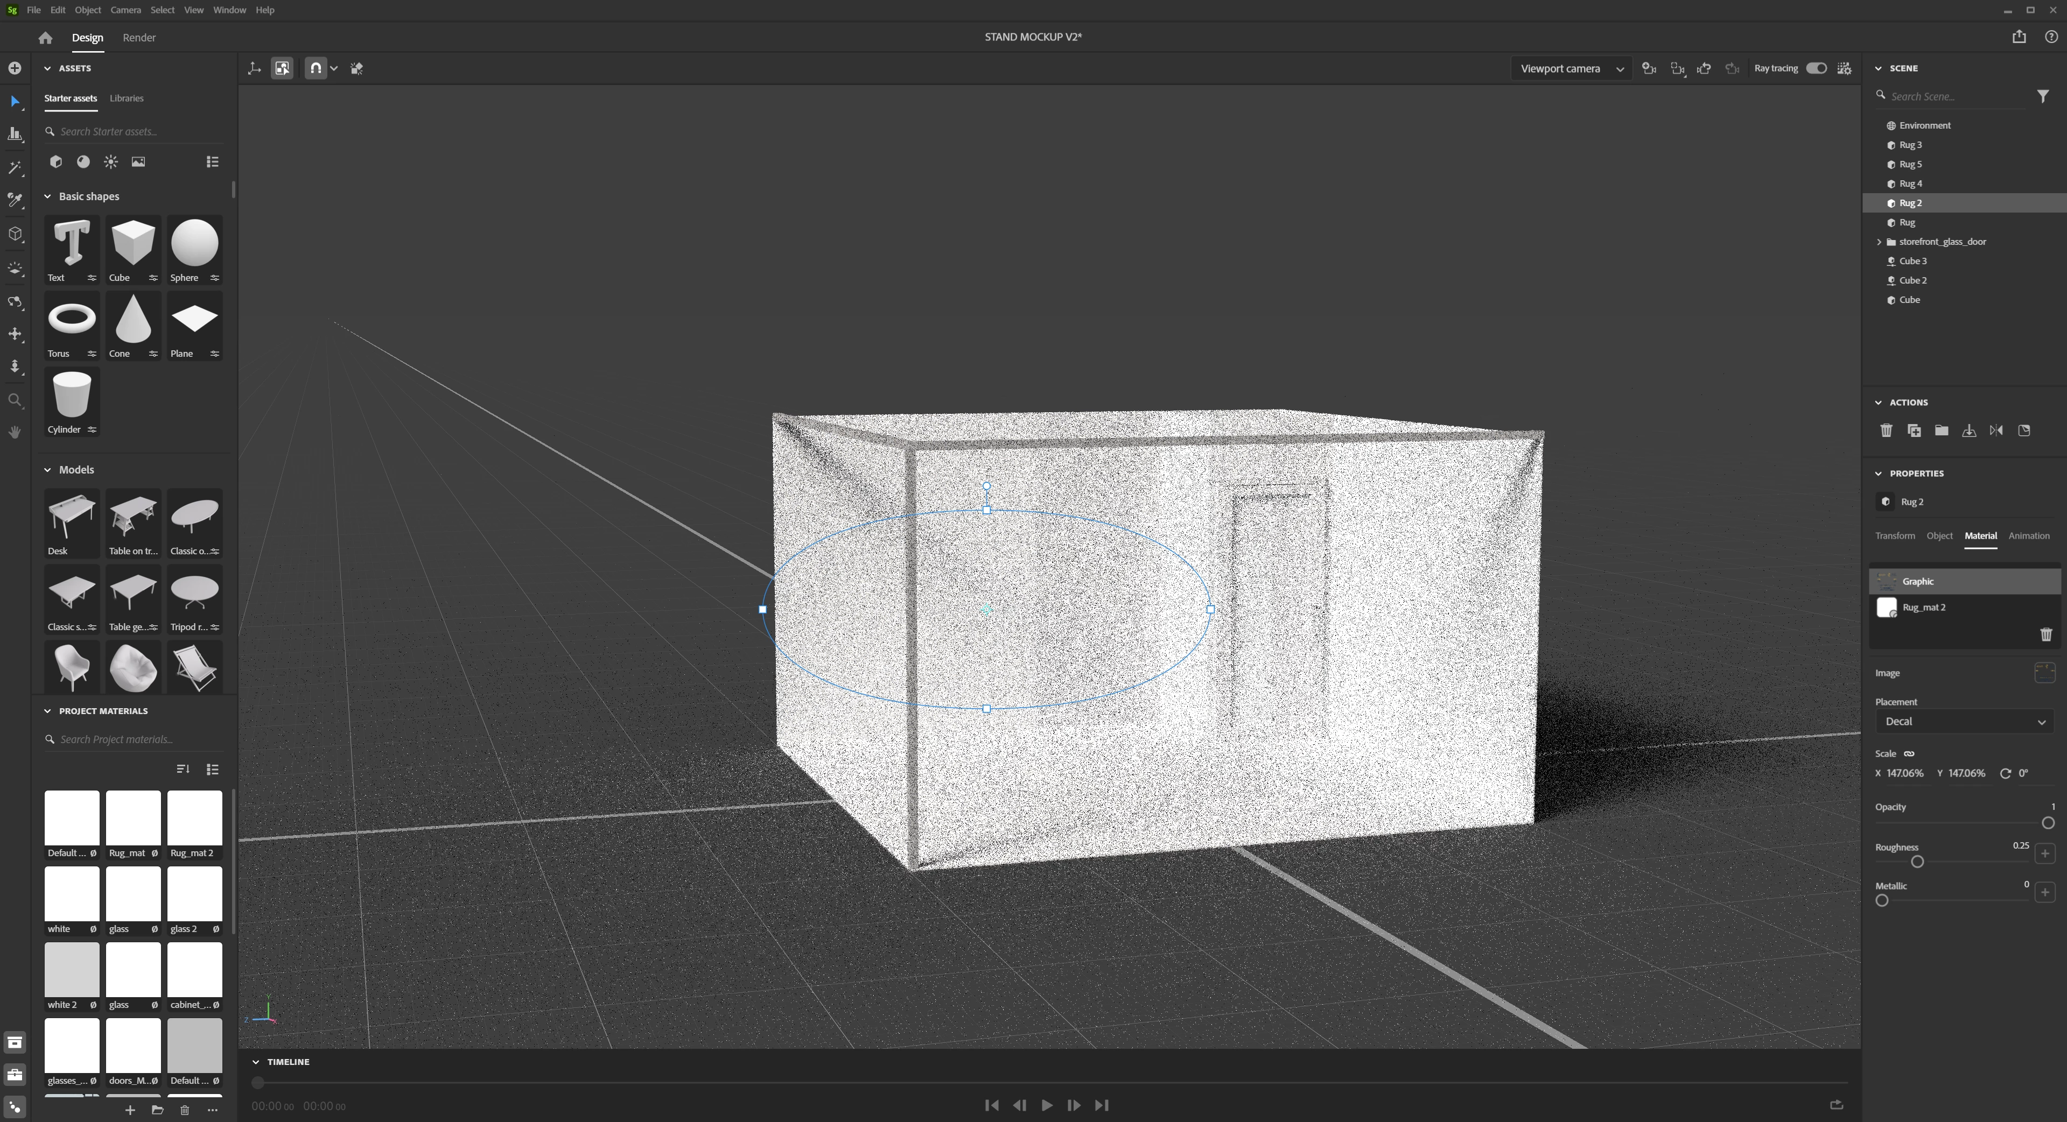Image resolution: width=2067 pixels, height=1122 pixels.
Task: Toggle the Scale link constraint icon
Action: pos(1909,754)
